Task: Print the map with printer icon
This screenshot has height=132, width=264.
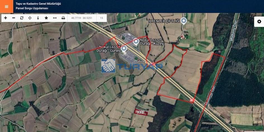Action: [63, 18]
